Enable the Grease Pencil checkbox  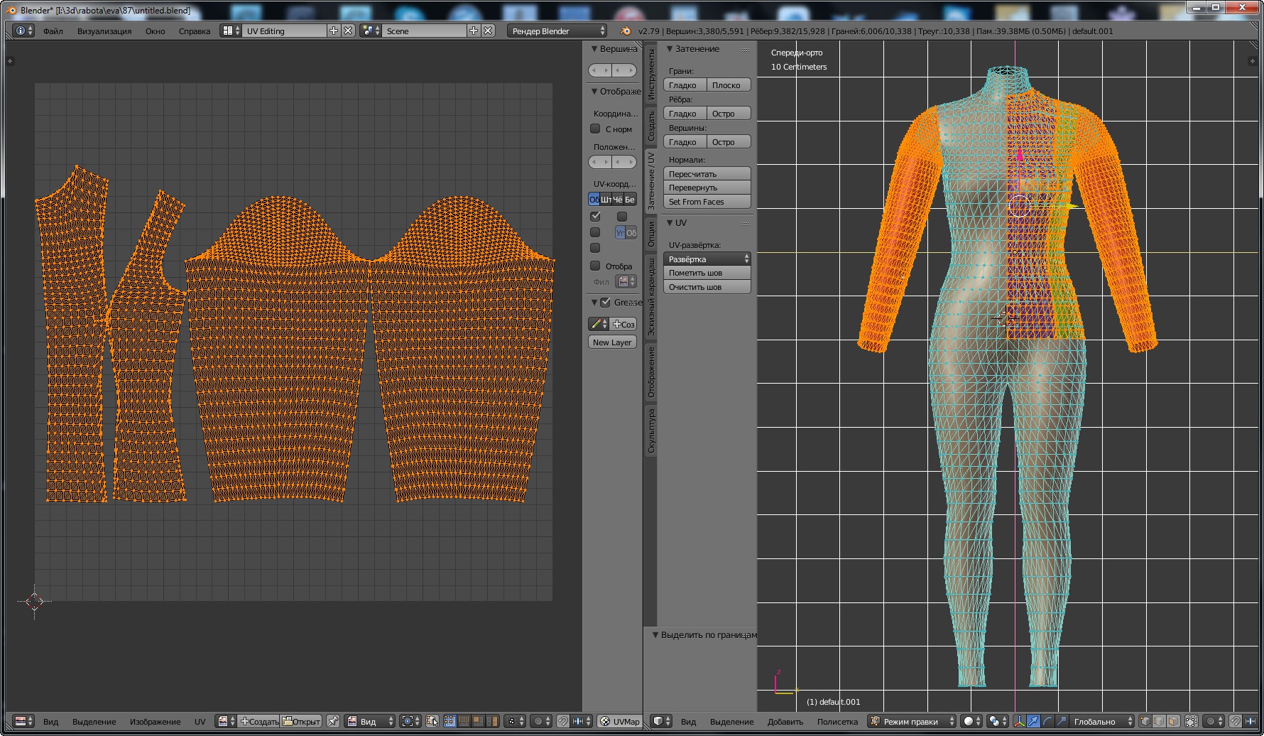click(605, 302)
